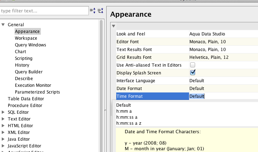The height and width of the screenshot is (152, 258).
Task: Expand the Java Editor node
Action: pos(3,139)
